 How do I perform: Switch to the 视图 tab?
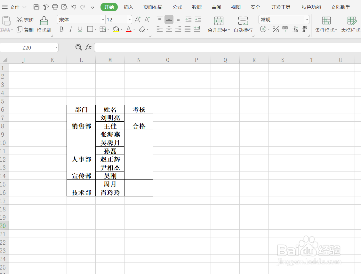click(x=236, y=7)
